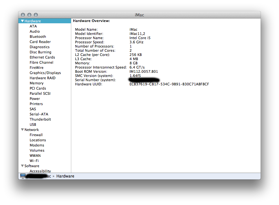
Task: Select SAS in the sidebar
Action: (x=33, y=109)
